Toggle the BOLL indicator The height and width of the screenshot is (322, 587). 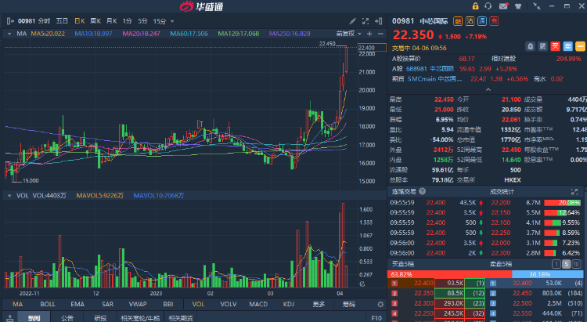point(48,304)
